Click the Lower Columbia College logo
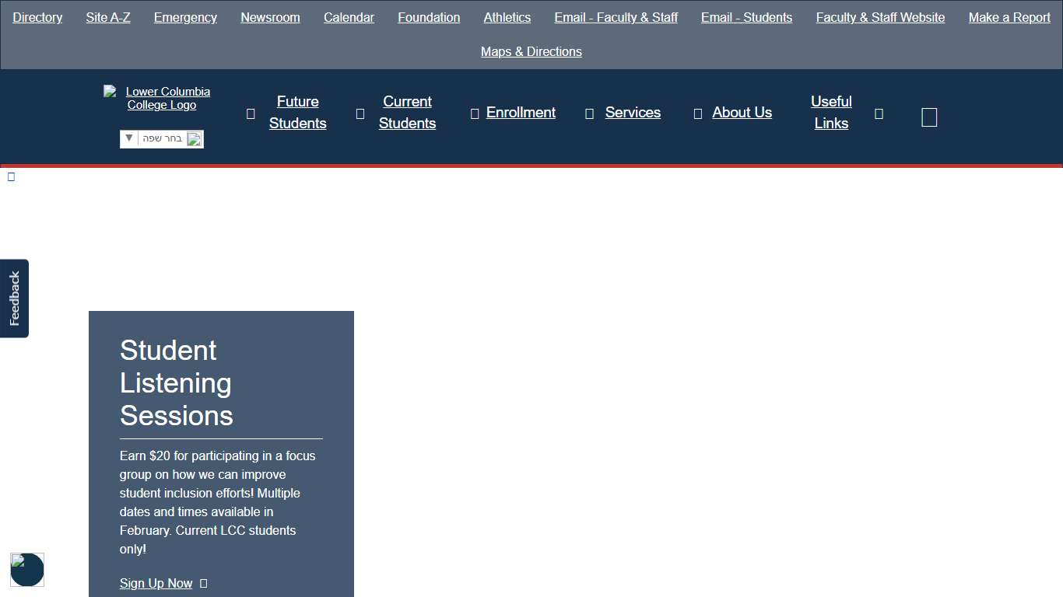Image resolution: width=1063 pixels, height=597 pixels. click(161, 98)
